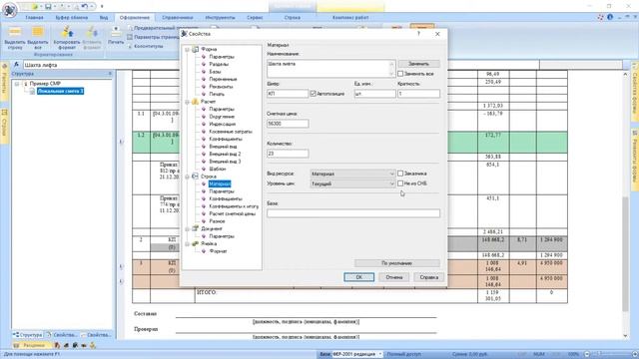Collapse the 'Расчет' tree node
The image size is (639, 359).
[x=187, y=102]
